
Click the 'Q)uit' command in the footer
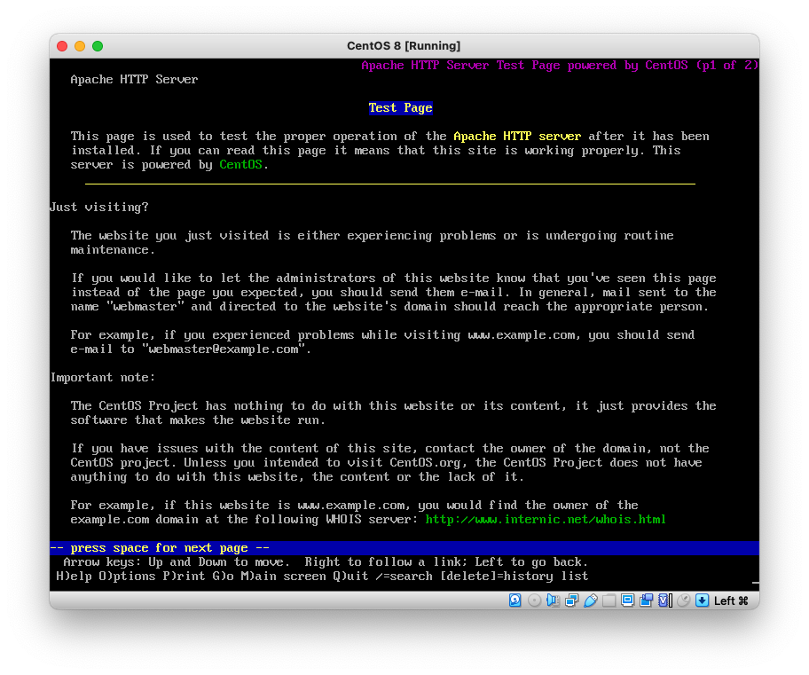tap(350, 576)
